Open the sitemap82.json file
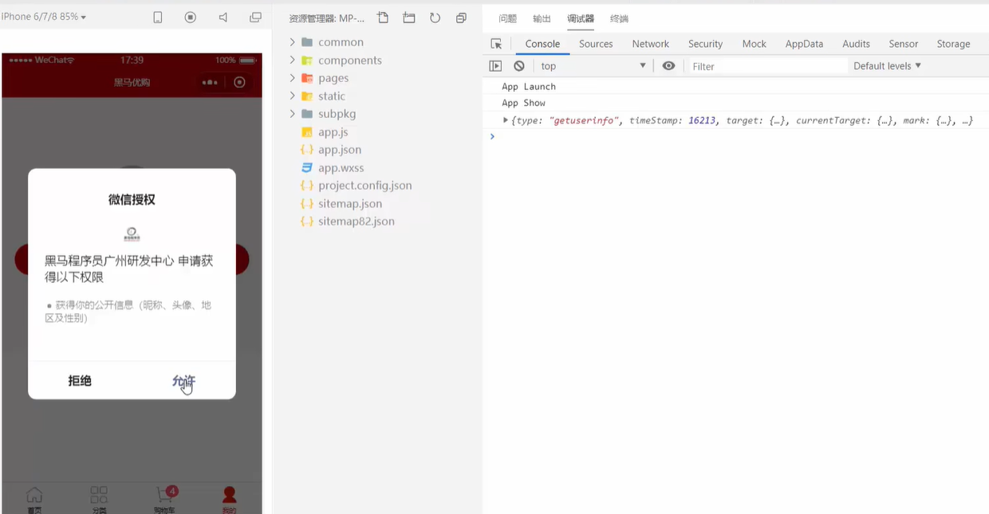 click(357, 222)
